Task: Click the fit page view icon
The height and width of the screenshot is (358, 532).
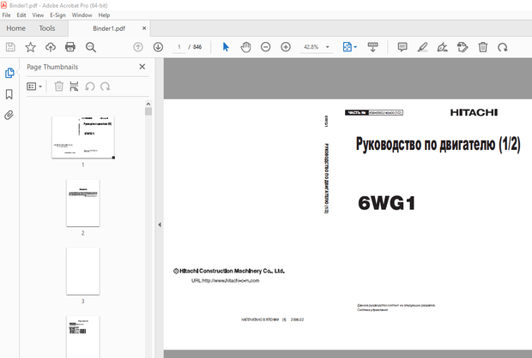Action: (348, 47)
